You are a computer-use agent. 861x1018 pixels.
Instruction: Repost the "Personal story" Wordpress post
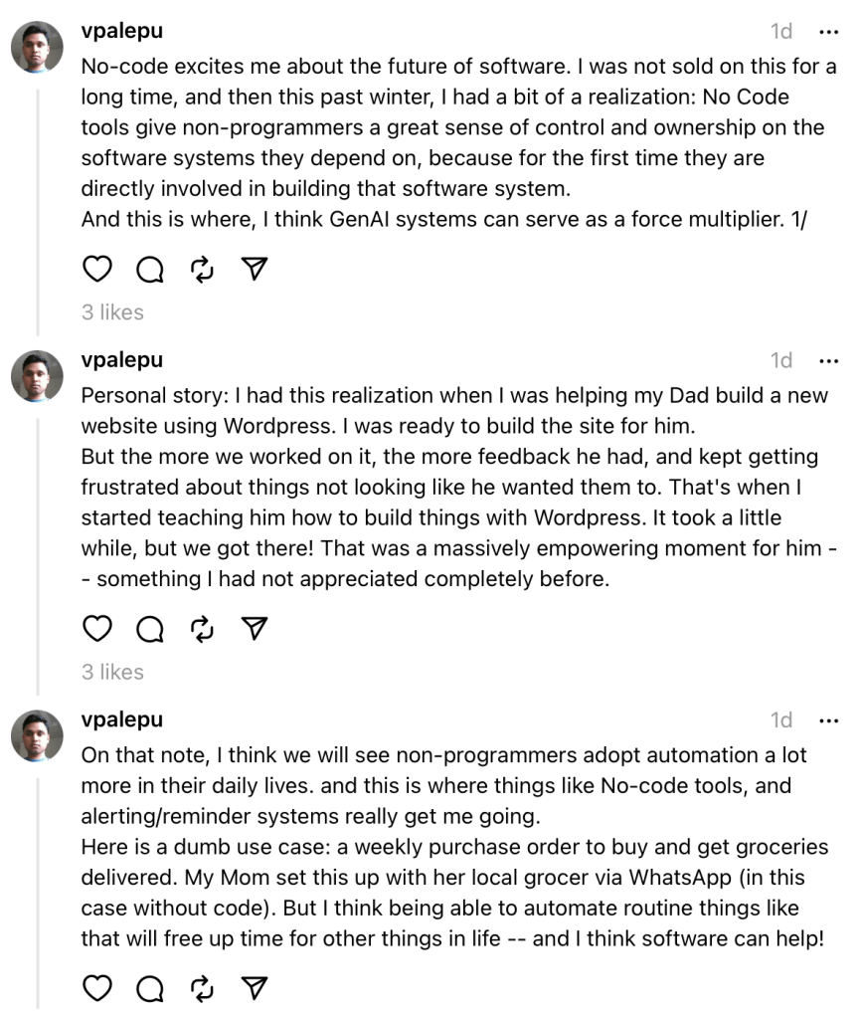(x=203, y=629)
